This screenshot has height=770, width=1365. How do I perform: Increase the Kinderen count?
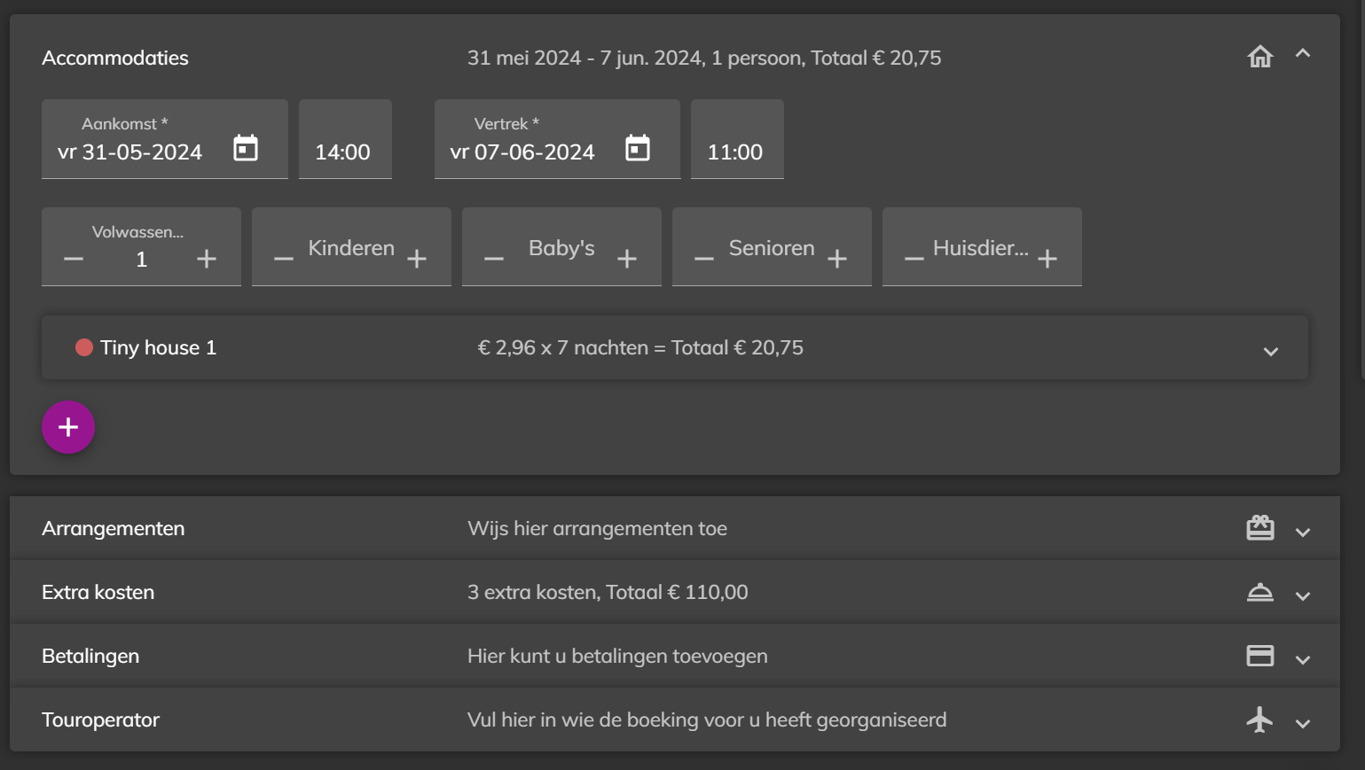[x=417, y=259]
